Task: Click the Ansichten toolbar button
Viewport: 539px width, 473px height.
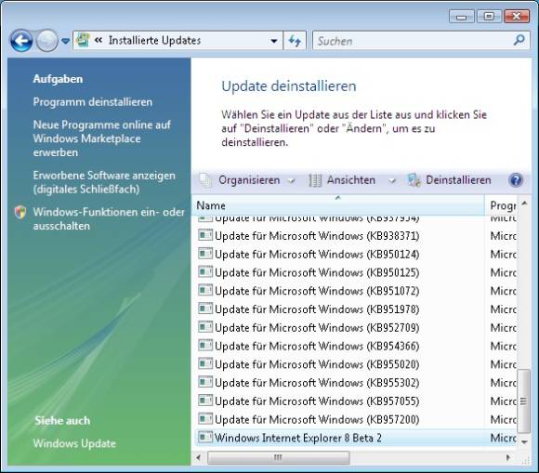Action: pyautogui.click(x=351, y=180)
